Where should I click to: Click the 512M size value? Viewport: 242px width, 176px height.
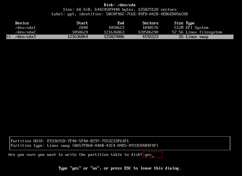coord(179,28)
